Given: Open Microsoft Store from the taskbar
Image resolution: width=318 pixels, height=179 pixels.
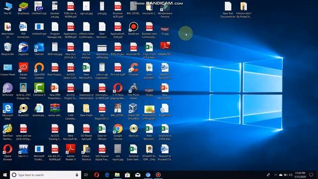Looking at the screenshot, I should [x=127, y=175].
